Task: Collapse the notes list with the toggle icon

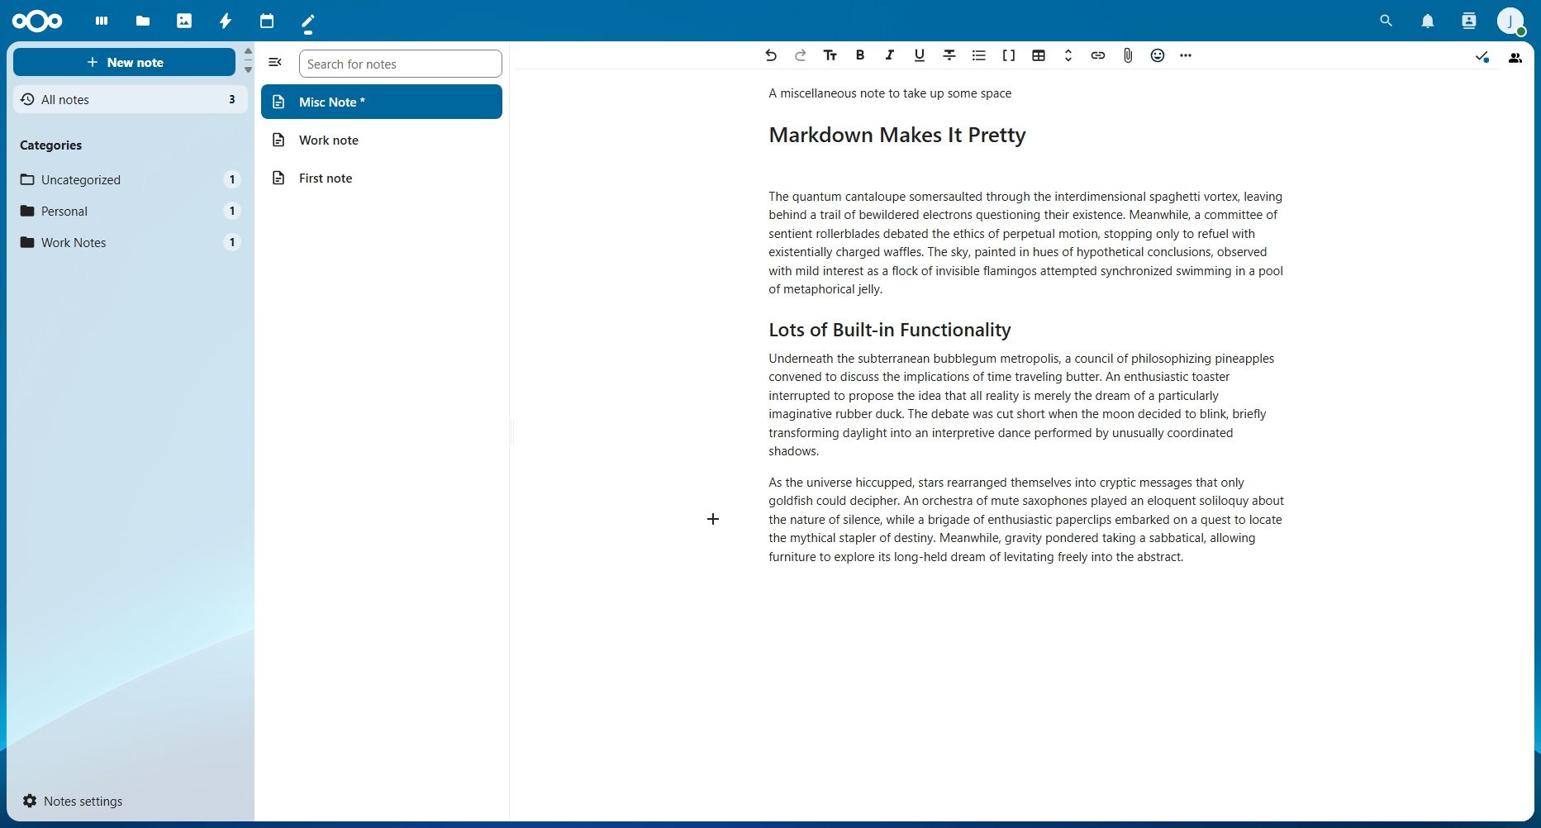Action: (275, 63)
